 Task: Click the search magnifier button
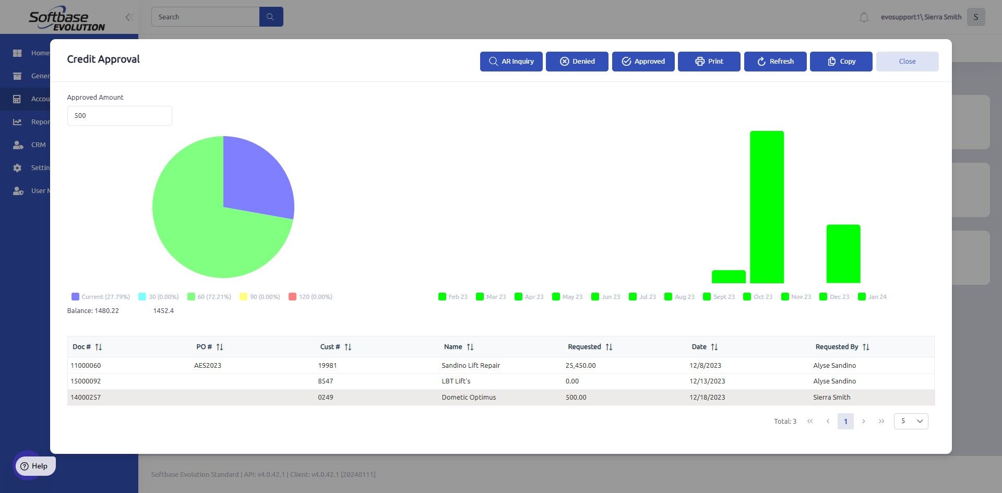click(x=271, y=17)
